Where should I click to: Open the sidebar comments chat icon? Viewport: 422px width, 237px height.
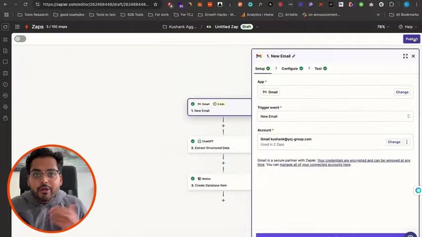(x=5, y=62)
